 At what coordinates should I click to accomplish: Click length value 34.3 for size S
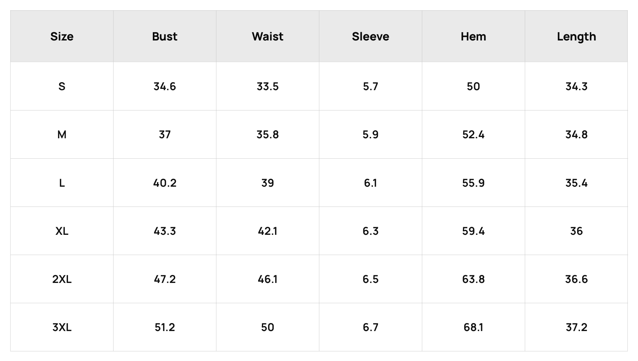576,86
